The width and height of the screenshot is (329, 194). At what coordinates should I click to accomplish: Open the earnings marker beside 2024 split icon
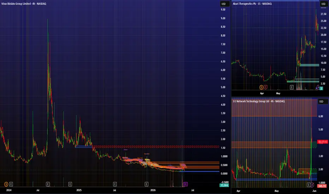click(11, 184)
